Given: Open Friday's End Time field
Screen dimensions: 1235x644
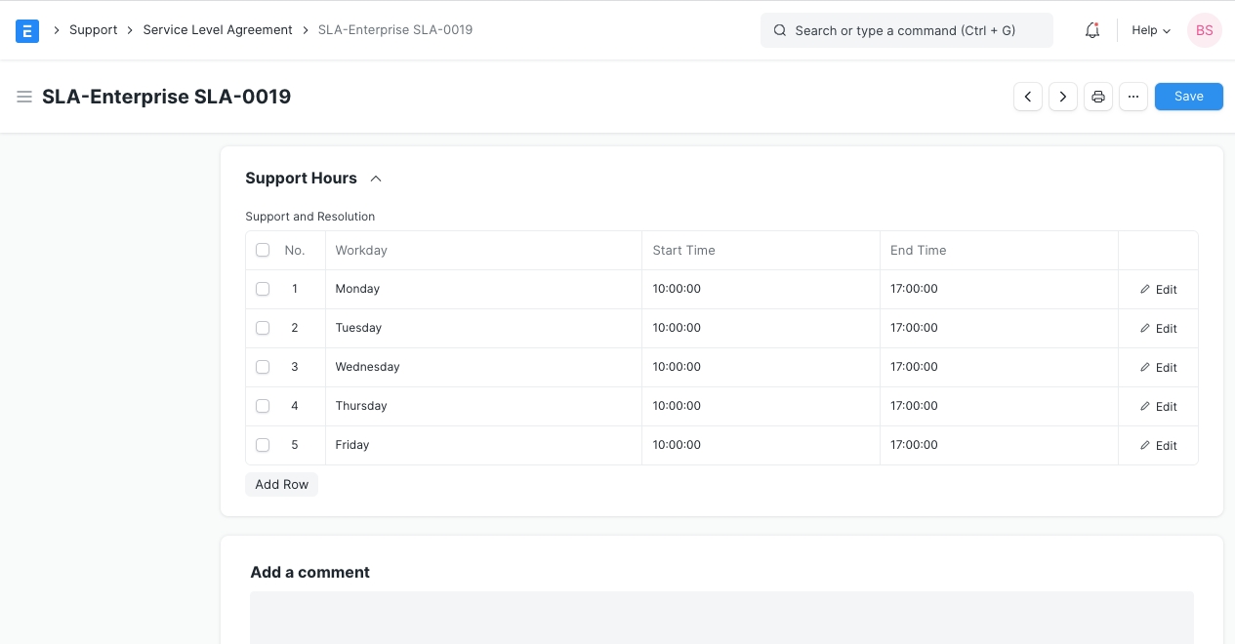Looking at the screenshot, I should point(998,445).
